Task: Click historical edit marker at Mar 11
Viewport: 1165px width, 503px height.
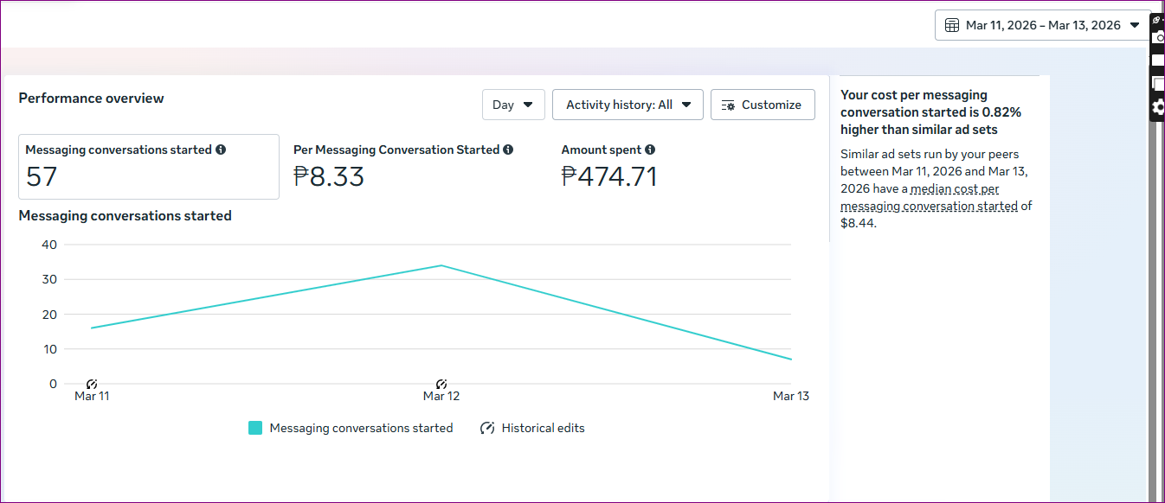Action: [x=92, y=384]
